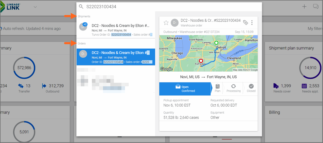Click the 14,910 shipment plan donut chart

[x=310, y=68]
